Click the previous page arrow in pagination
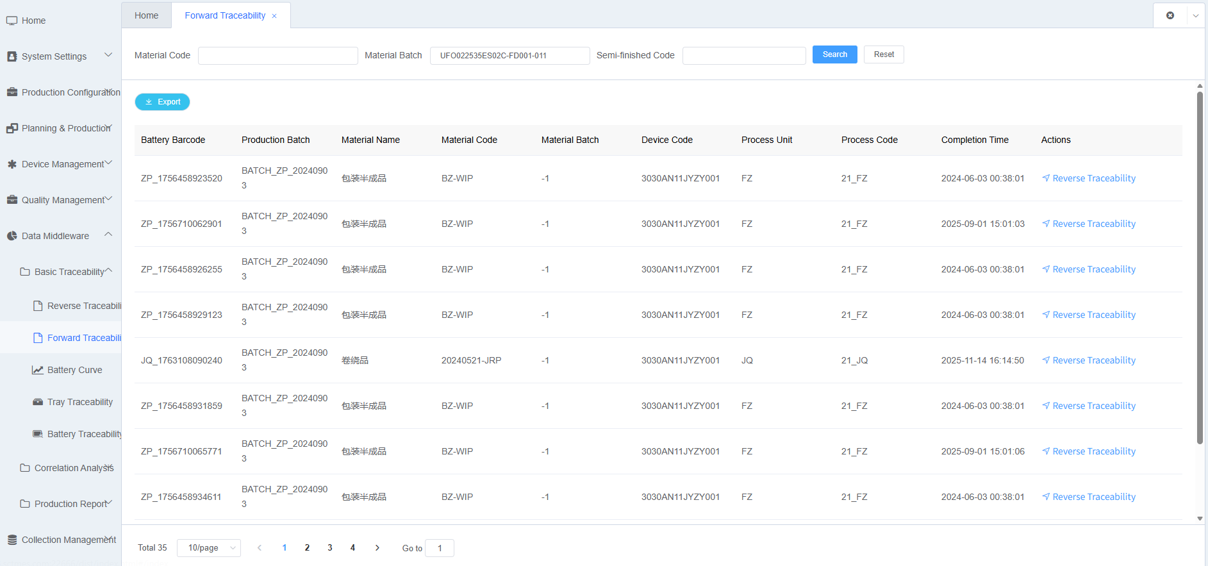Image resolution: width=1208 pixels, height=566 pixels. [x=260, y=547]
